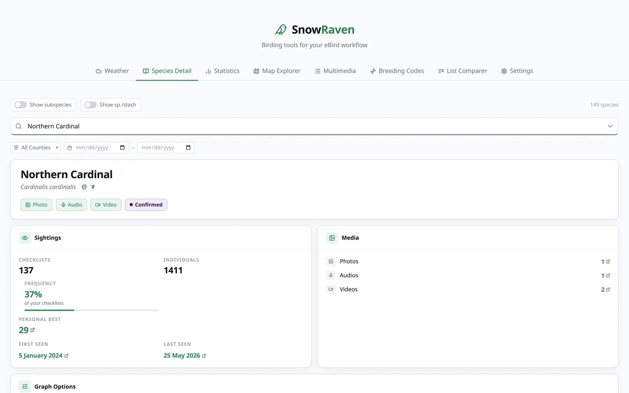Click the individuals value '1411'
Image resolution: width=629 pixels, height=393 pixels.
173,270
